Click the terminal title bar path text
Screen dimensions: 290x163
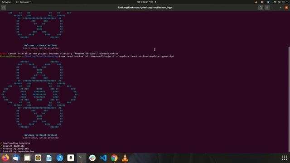(145, 8)
